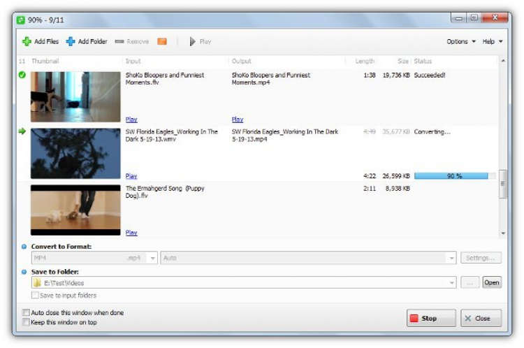The height and width of the screenshot is (348, 524).
Task: Click the blue bullet beside Save to Folder
Action: pos(24,272)
